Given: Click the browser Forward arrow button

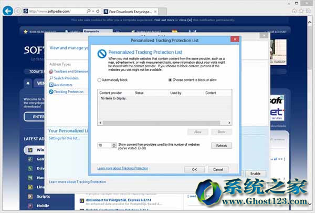Looking at the screenshot, I should tap(18, 11).
